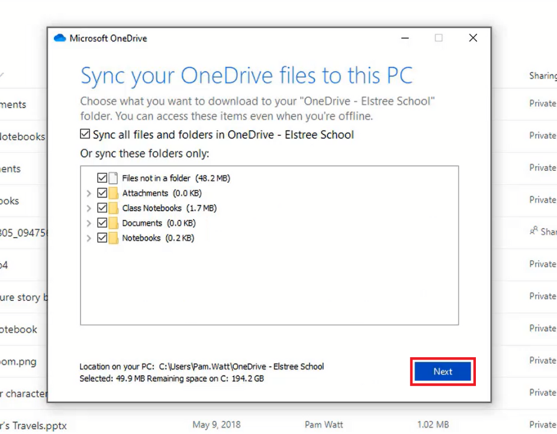Select the Documents (0.0 KB) label
Image resolution: width=557 pixels, height=434 pixels.
coord(159,223)
